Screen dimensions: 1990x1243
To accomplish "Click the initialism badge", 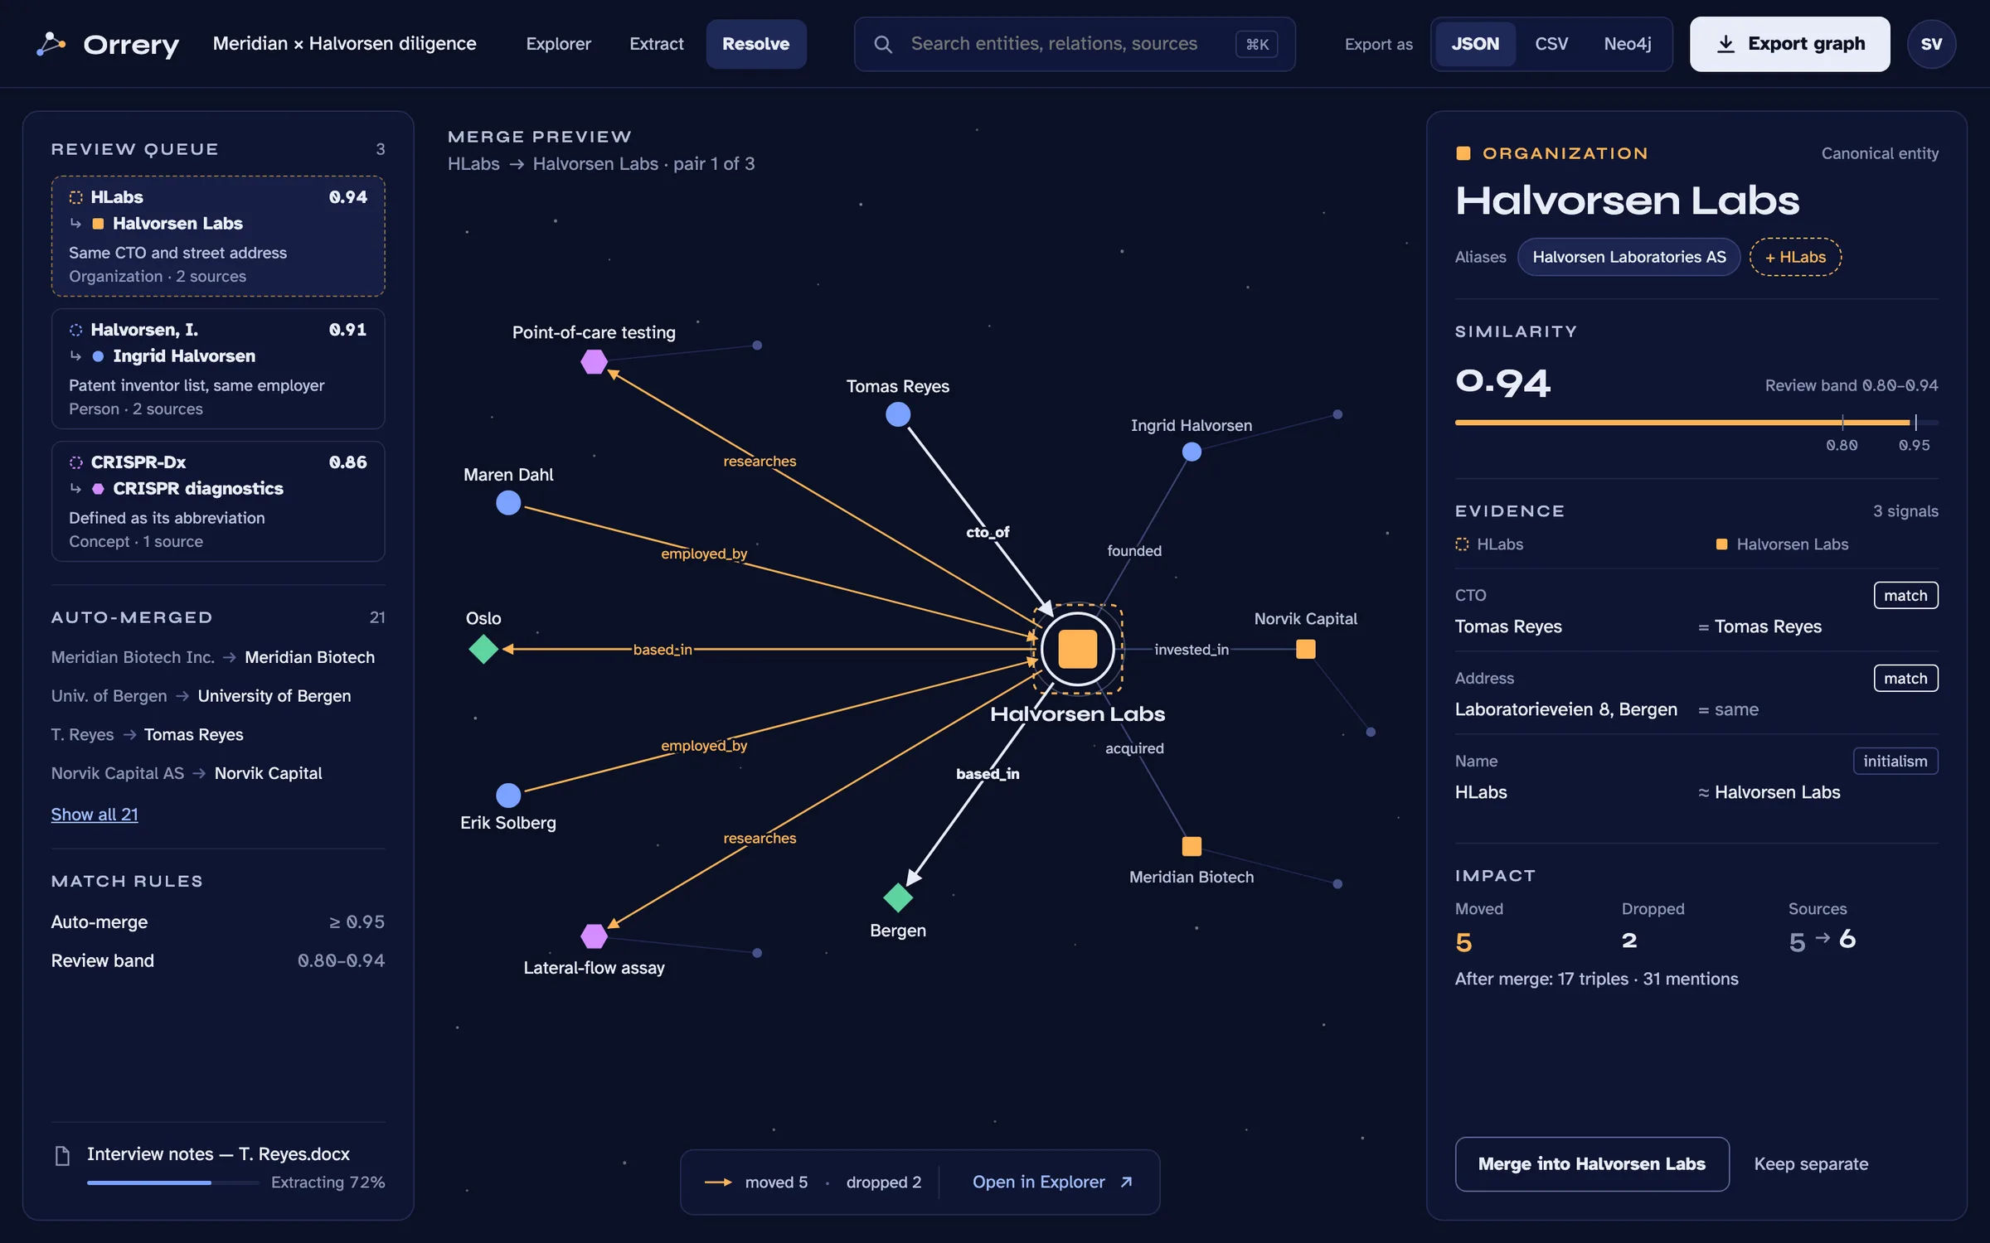I will point(1895,762).
